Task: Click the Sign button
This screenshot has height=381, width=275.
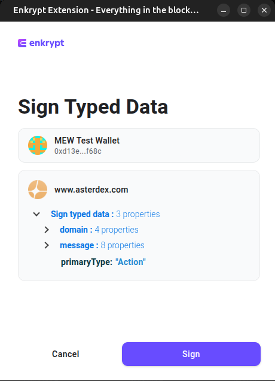Action: (191, 354)
